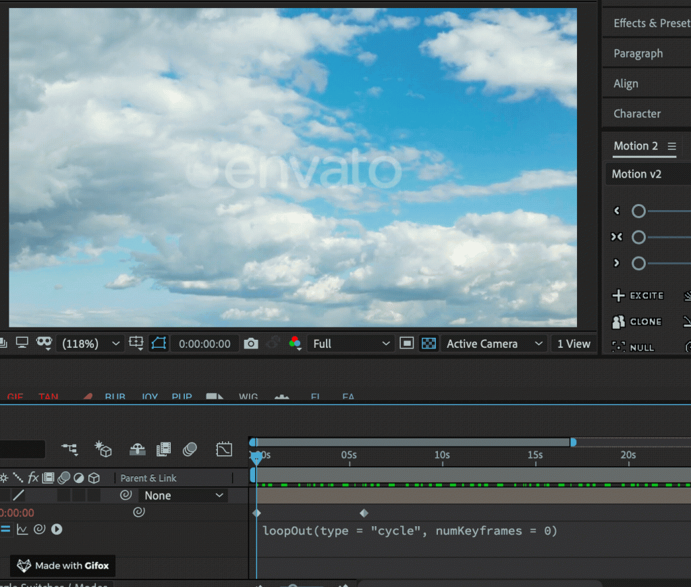Open the Active Camera view dropdown

494,344
